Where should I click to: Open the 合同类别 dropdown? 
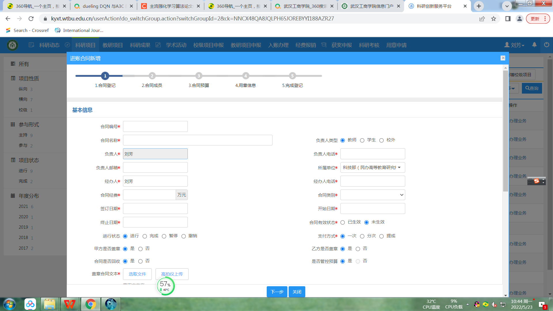tap(372, 195)
